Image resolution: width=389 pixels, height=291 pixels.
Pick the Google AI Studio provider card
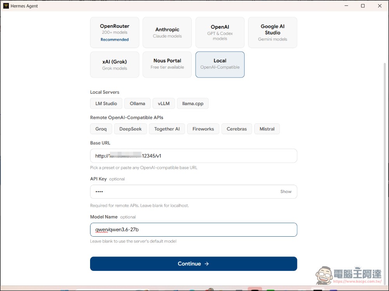273,33
